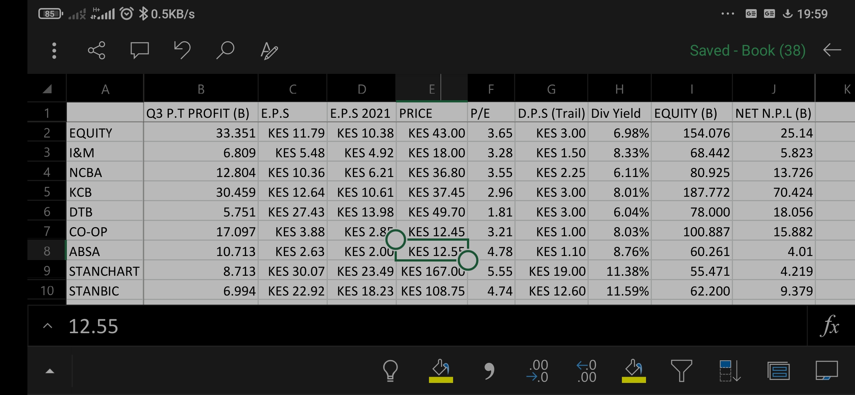Viewport: 855px width, 395px height.
Task: Select column D header
Action: pyautogui.click(x=362, y=89)
